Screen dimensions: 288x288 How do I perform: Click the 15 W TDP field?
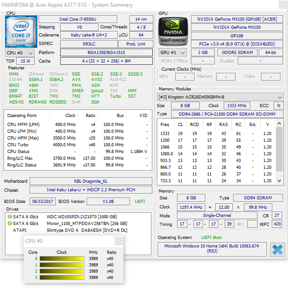(x=25, y=61)
